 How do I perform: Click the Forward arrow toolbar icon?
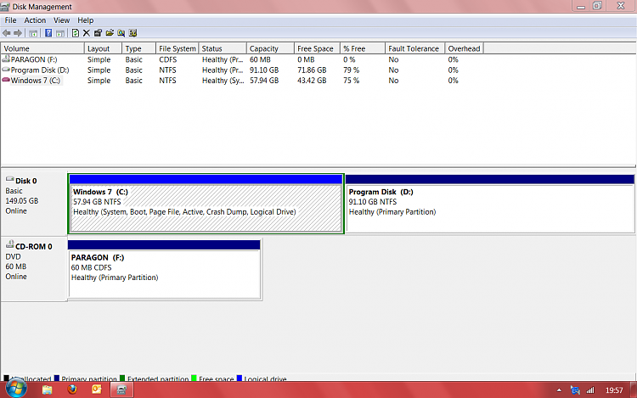click(18, 33)
